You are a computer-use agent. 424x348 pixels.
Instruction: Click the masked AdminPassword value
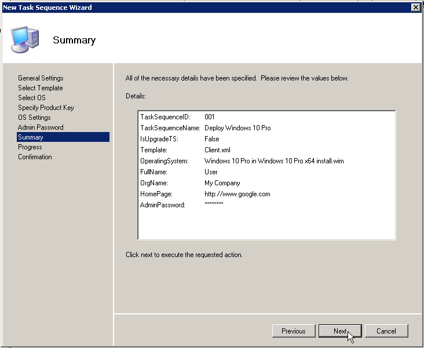[214, 205]
